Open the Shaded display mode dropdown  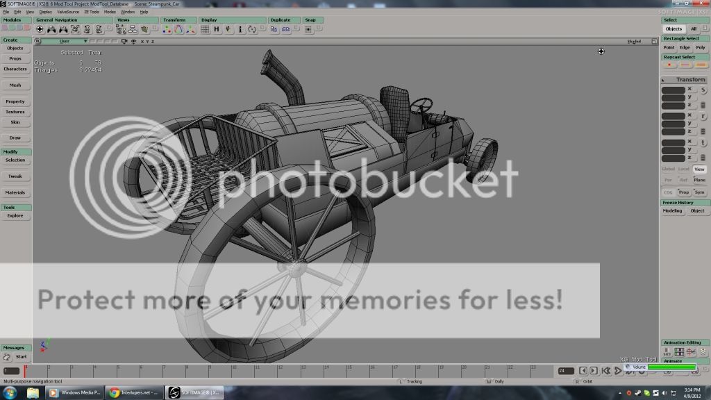634,42
